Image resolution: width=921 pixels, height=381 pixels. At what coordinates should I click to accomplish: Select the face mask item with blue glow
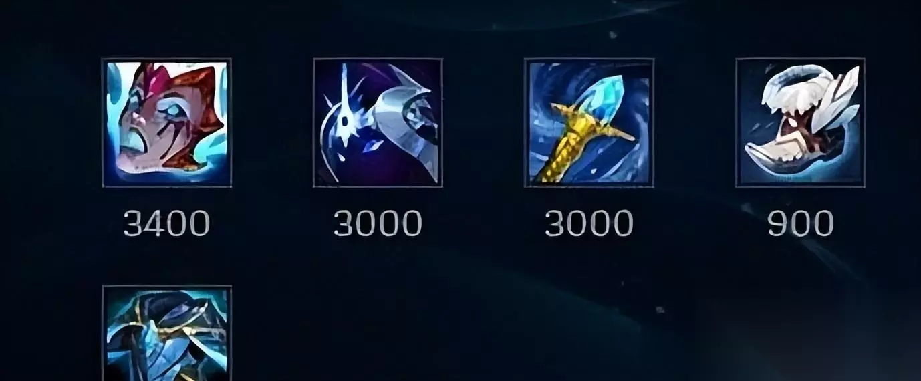[166, 123]
